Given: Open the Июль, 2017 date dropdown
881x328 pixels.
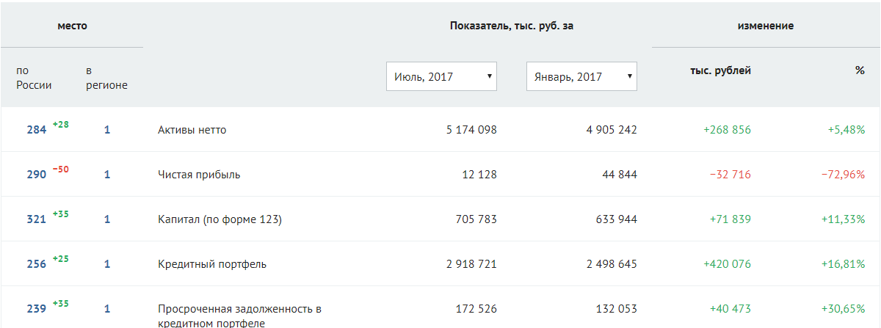Looking at the screenshot, I should 441,76.
